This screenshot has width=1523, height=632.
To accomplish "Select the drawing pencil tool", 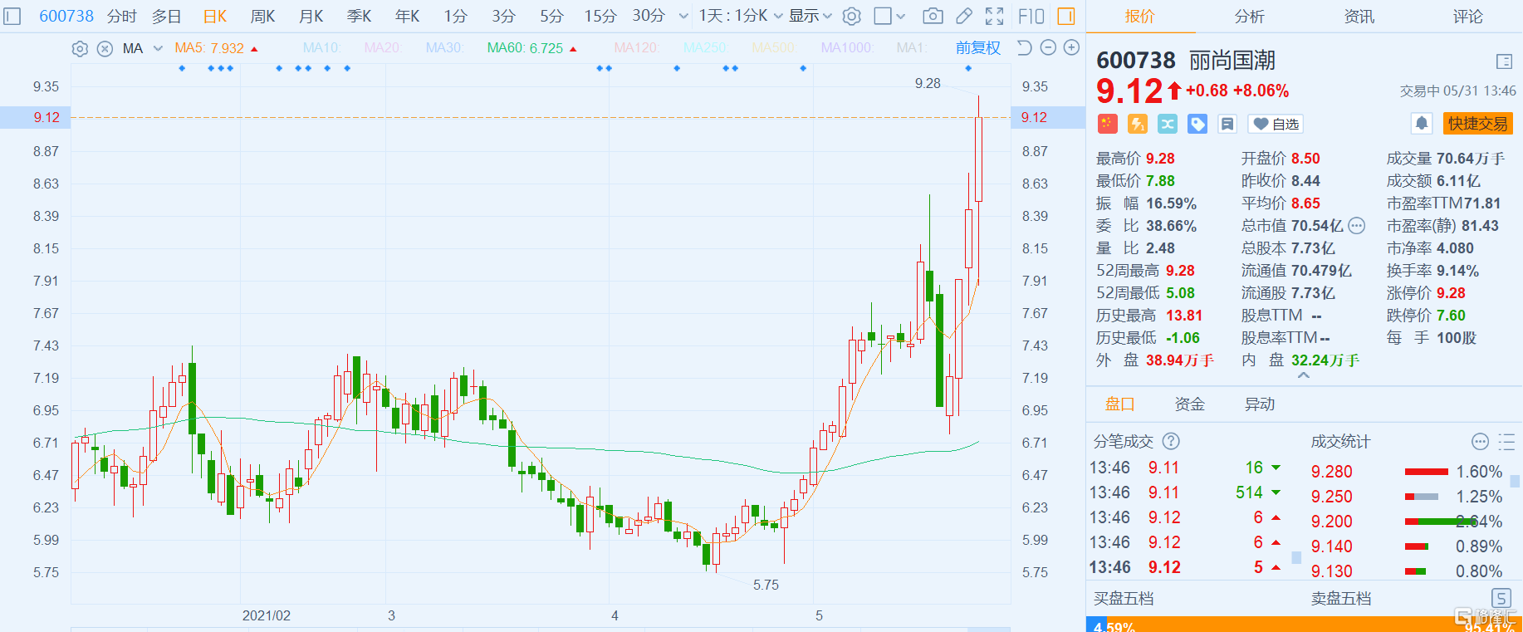I will (x=964, y=16).
